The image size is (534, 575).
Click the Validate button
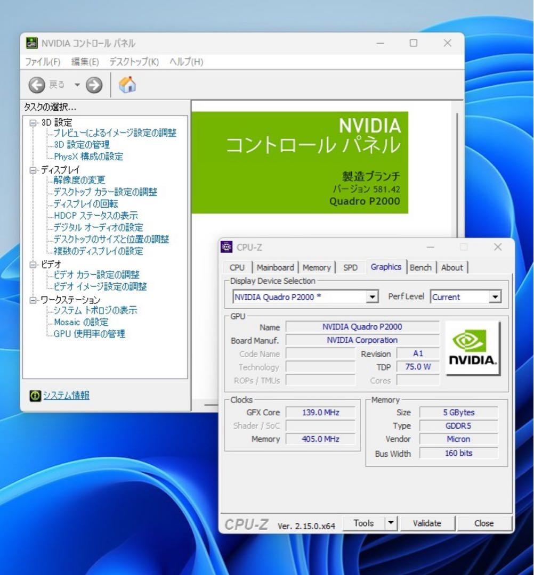point(427,523)
